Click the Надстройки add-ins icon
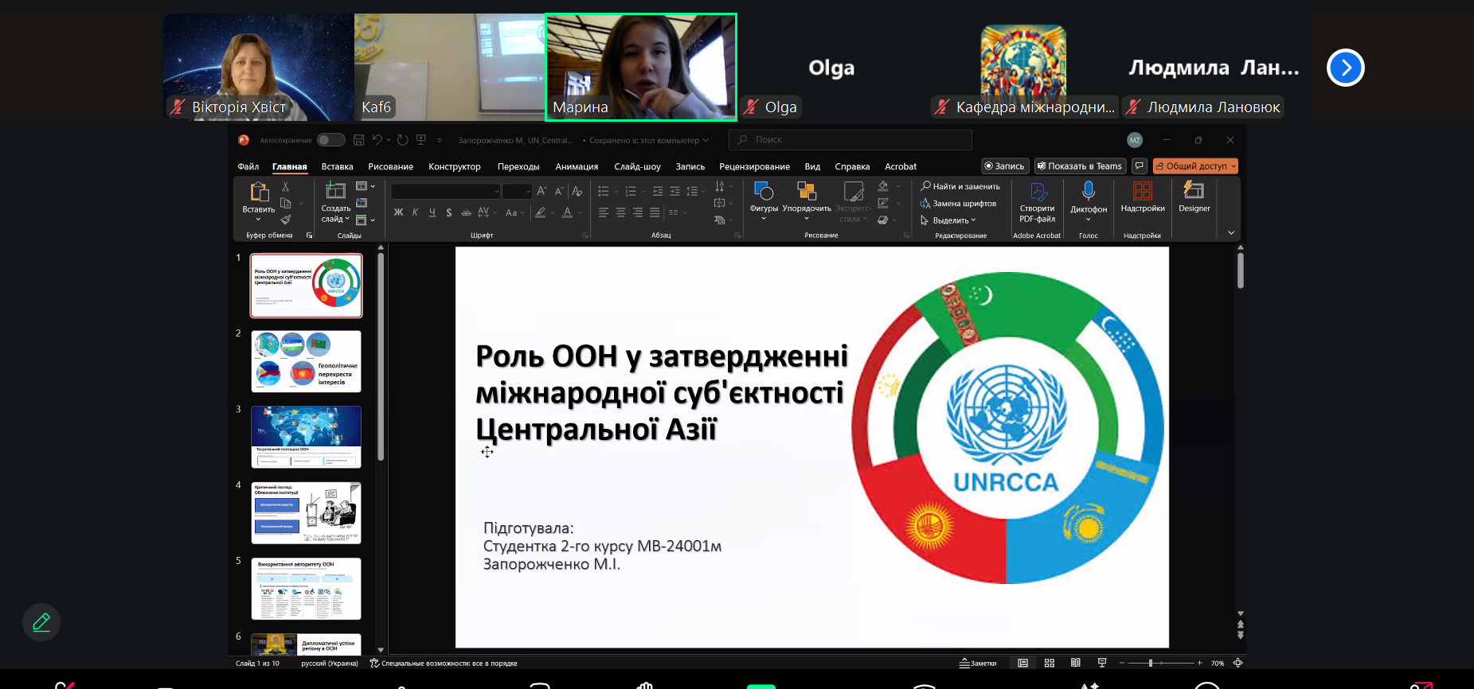Image resolution: width=1474 pixels, height=689 pixels. (x=1142, y=191)
